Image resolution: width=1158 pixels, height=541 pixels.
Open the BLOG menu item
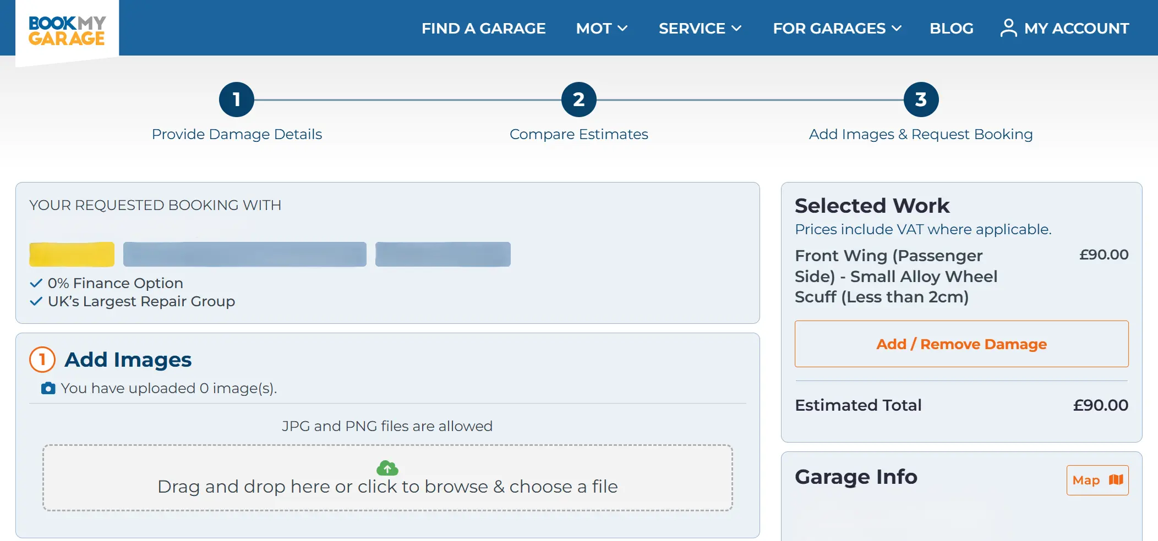click(x=951, y=28)
